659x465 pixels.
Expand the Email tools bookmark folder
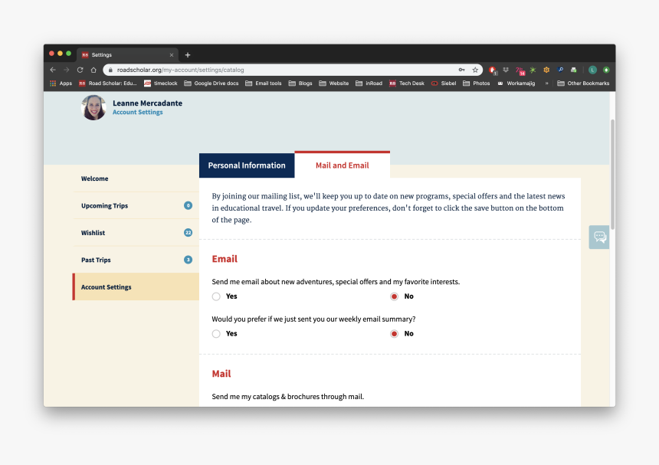click(264, 84)
